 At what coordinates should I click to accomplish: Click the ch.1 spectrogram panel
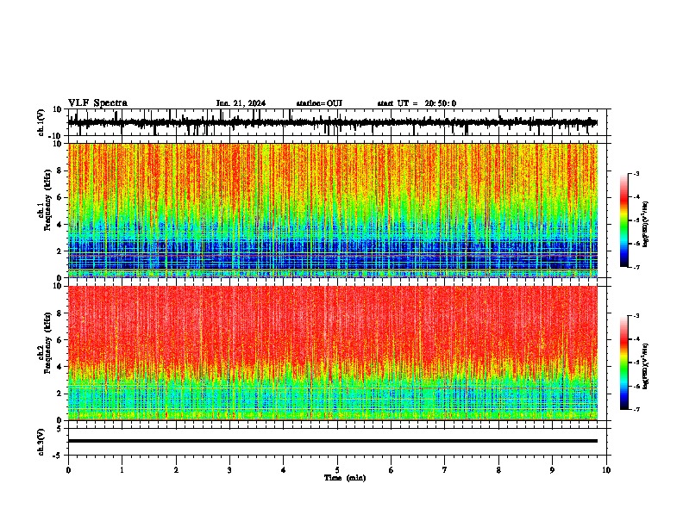pyautogui.click(x=333, y=210)
